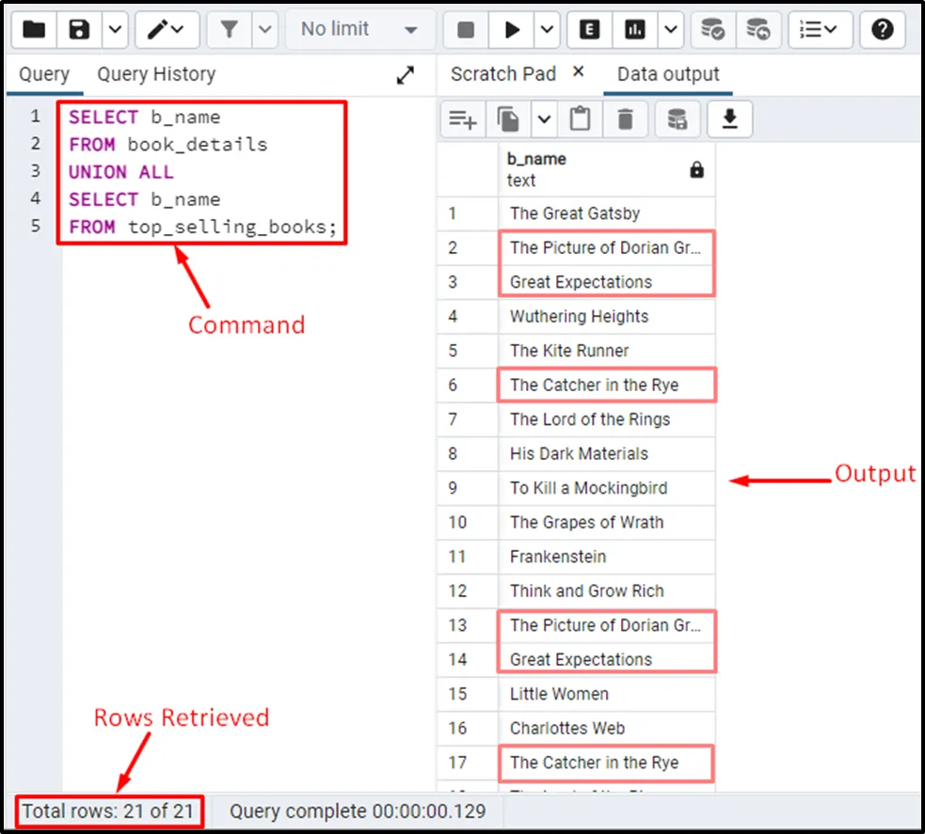
Task: Stop the running query with the square icon
Action: [x=466, y=29]
